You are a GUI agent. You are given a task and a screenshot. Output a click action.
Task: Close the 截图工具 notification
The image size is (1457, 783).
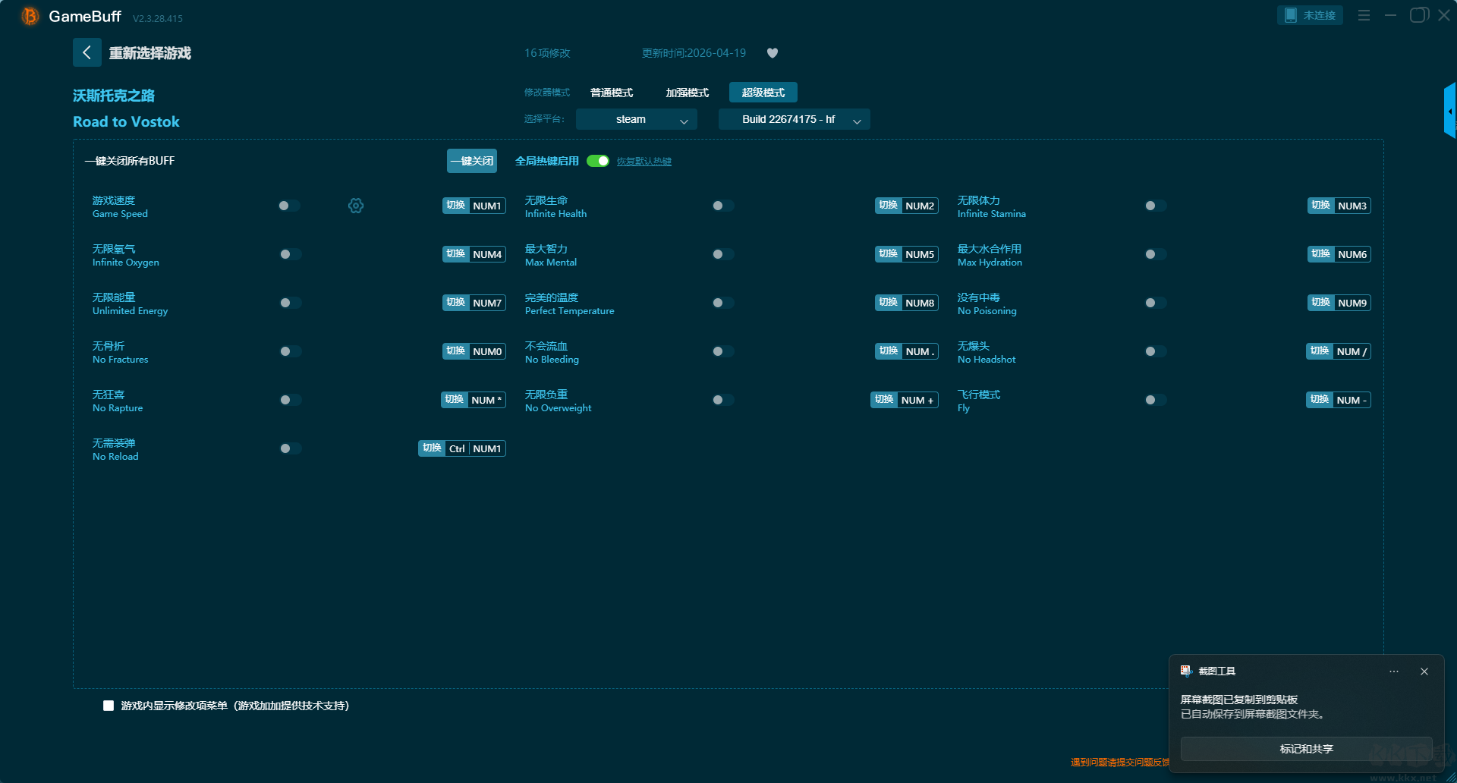coord(1424,671)
